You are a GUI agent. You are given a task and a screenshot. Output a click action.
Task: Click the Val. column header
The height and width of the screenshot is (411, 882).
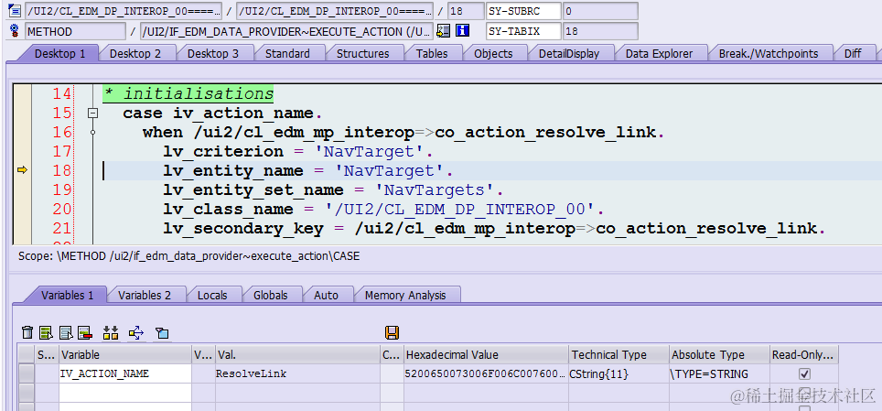[297, 354]
